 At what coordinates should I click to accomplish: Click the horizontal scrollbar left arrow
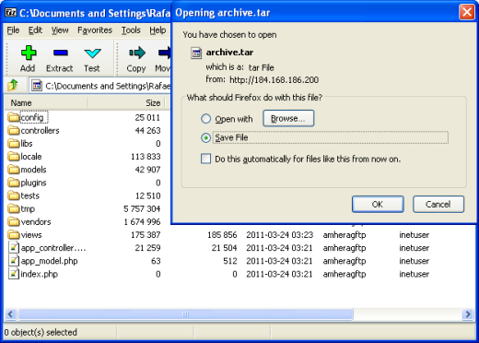pyautogui.click(x=11, y=314)
